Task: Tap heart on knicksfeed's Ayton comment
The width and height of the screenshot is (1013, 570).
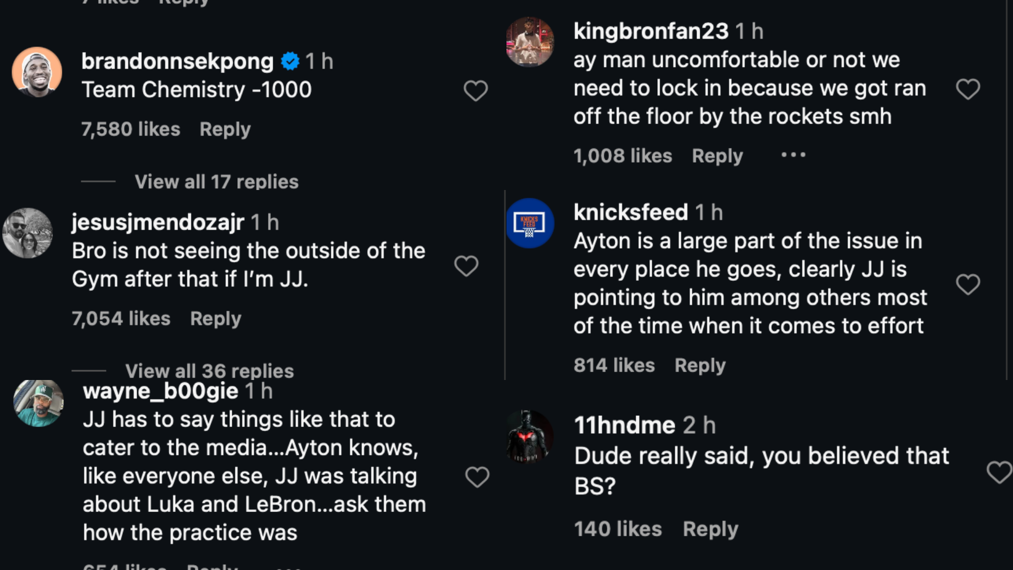Action: point(968,284)
